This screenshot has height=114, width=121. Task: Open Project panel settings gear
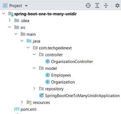click(117, 5)
